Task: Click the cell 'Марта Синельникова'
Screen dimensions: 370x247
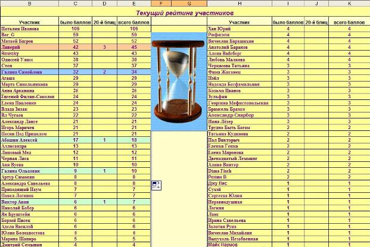Action: click(30, 85)
